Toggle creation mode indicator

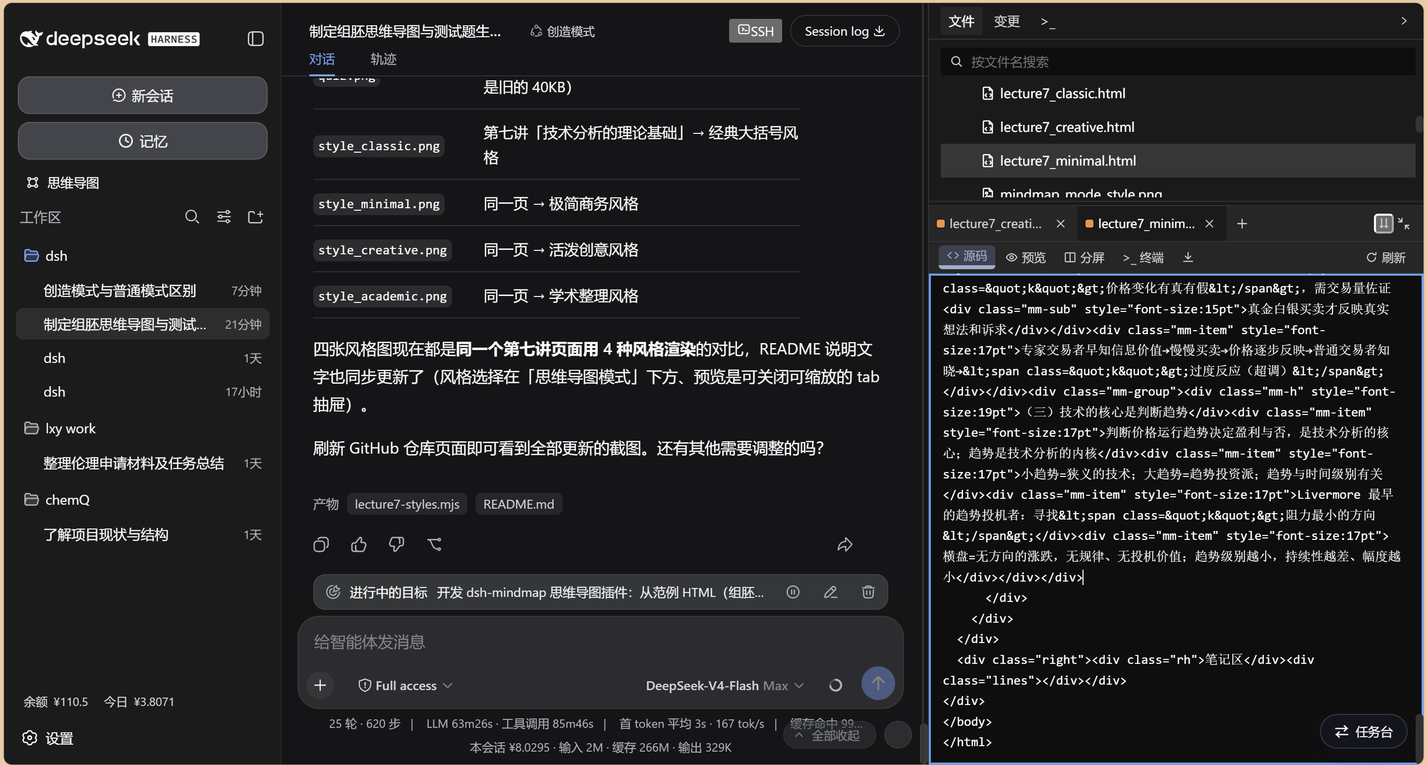click(562, 32)
